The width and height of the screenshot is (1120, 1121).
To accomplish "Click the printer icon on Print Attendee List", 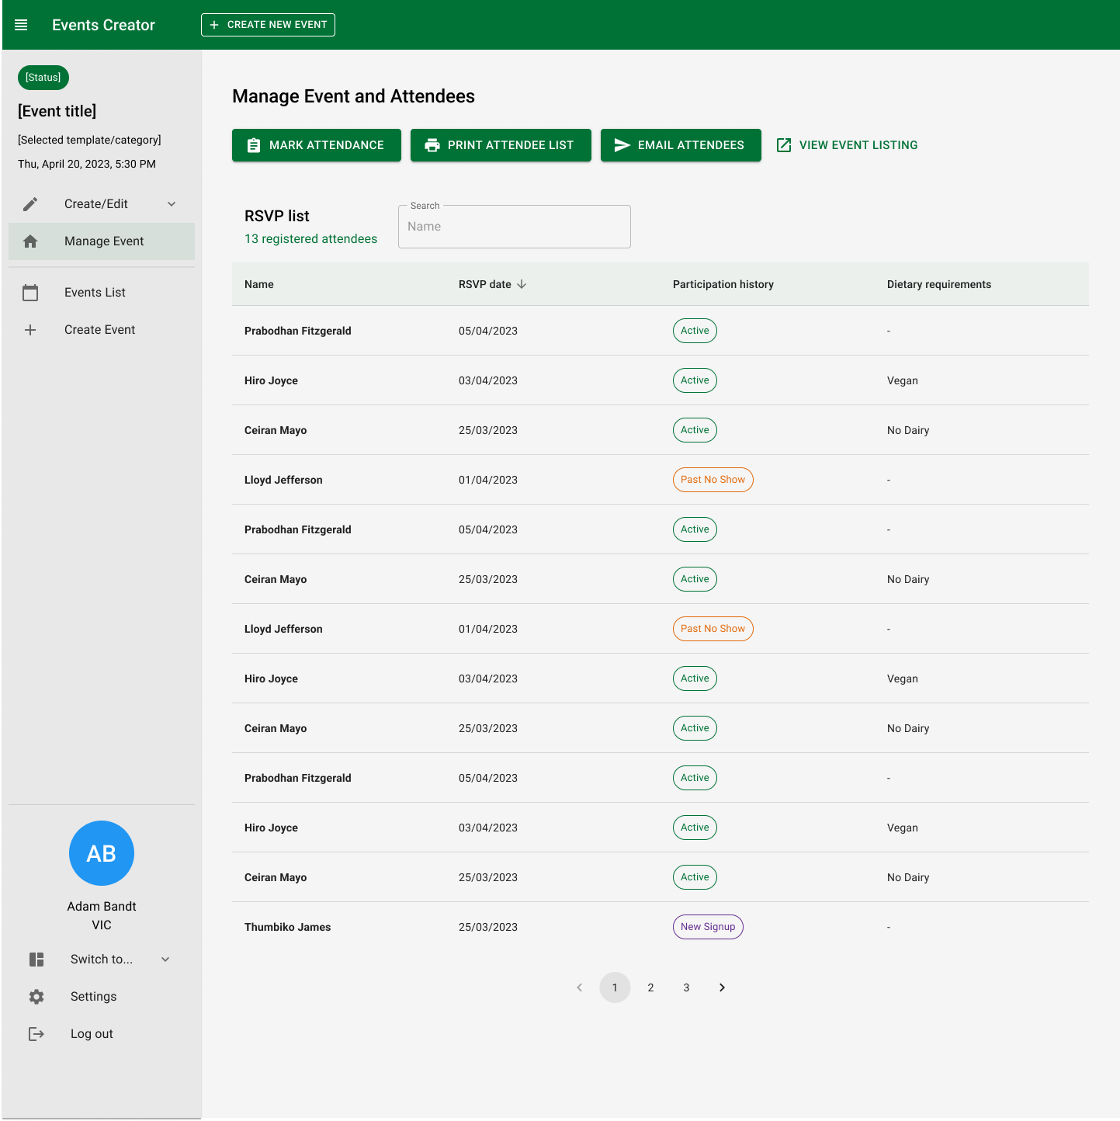I will [432, 144].
